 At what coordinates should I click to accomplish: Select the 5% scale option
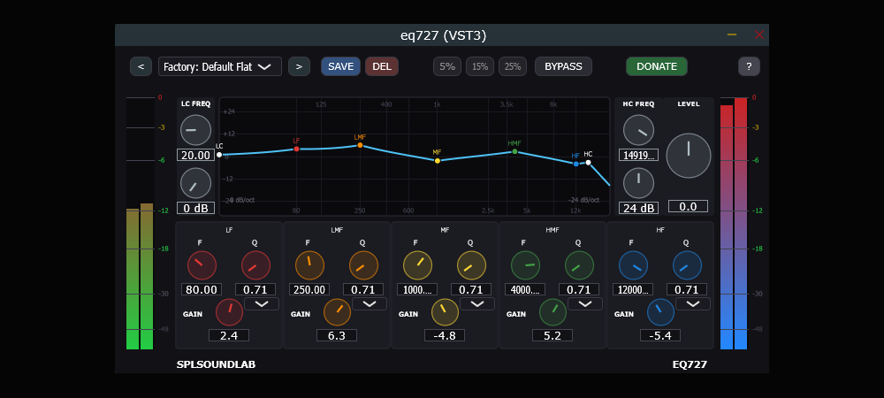447,66
